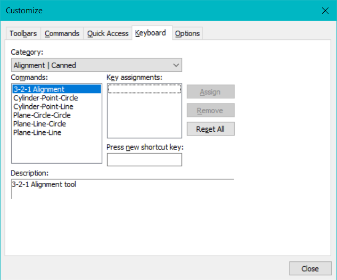This screenshot has width=337, height=280.
Task: Click the Remove button
Action: (210, 111)
